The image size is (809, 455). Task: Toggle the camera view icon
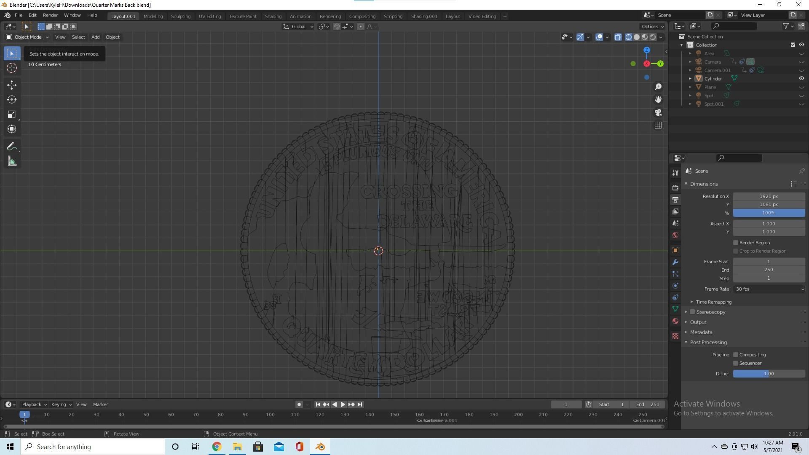658,112
